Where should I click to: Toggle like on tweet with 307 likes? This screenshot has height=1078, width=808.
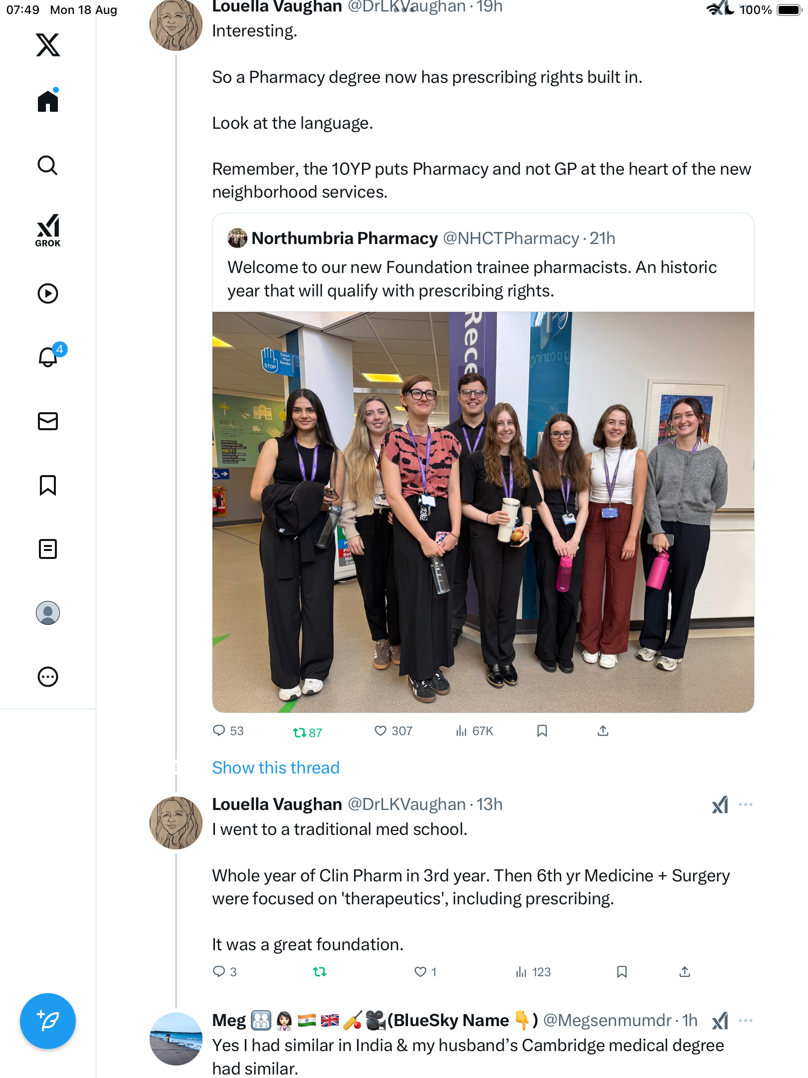pos(381,731)
